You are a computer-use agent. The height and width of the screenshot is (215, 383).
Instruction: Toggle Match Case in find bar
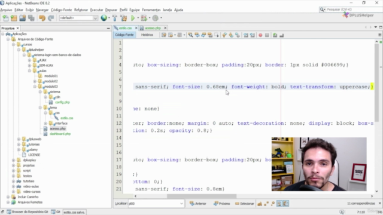tap(260, 204)
